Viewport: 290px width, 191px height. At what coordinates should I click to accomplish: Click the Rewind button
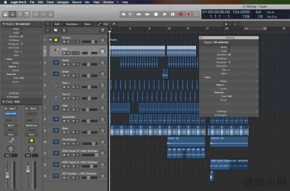click(x=139, y=14)
